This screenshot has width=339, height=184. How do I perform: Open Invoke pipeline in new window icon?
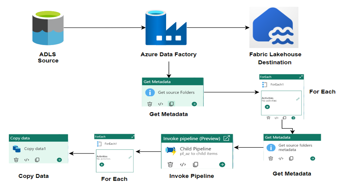click(x=226, y=138)
